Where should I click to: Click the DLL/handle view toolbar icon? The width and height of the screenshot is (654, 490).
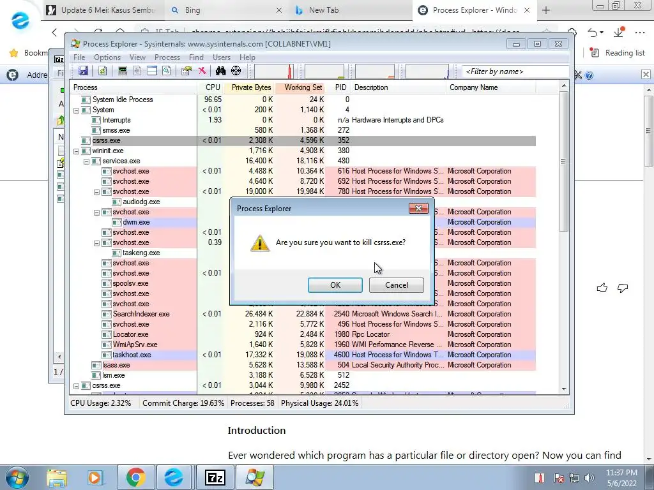(x=167, y=71)
